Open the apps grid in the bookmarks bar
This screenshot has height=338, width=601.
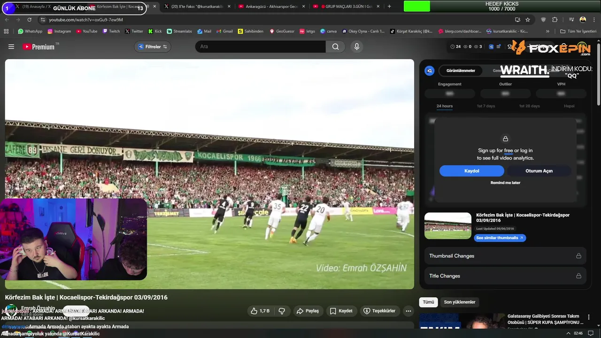pos(6,31)
